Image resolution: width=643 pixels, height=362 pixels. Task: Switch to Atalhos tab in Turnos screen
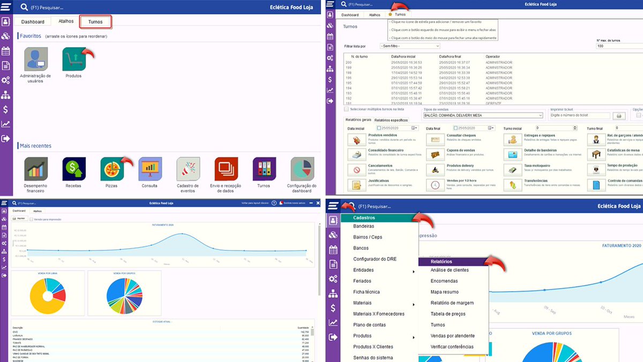tap(375, 15)
